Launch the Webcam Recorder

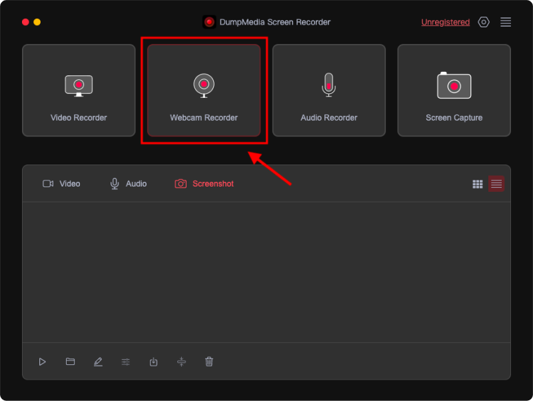click(204, 91)
